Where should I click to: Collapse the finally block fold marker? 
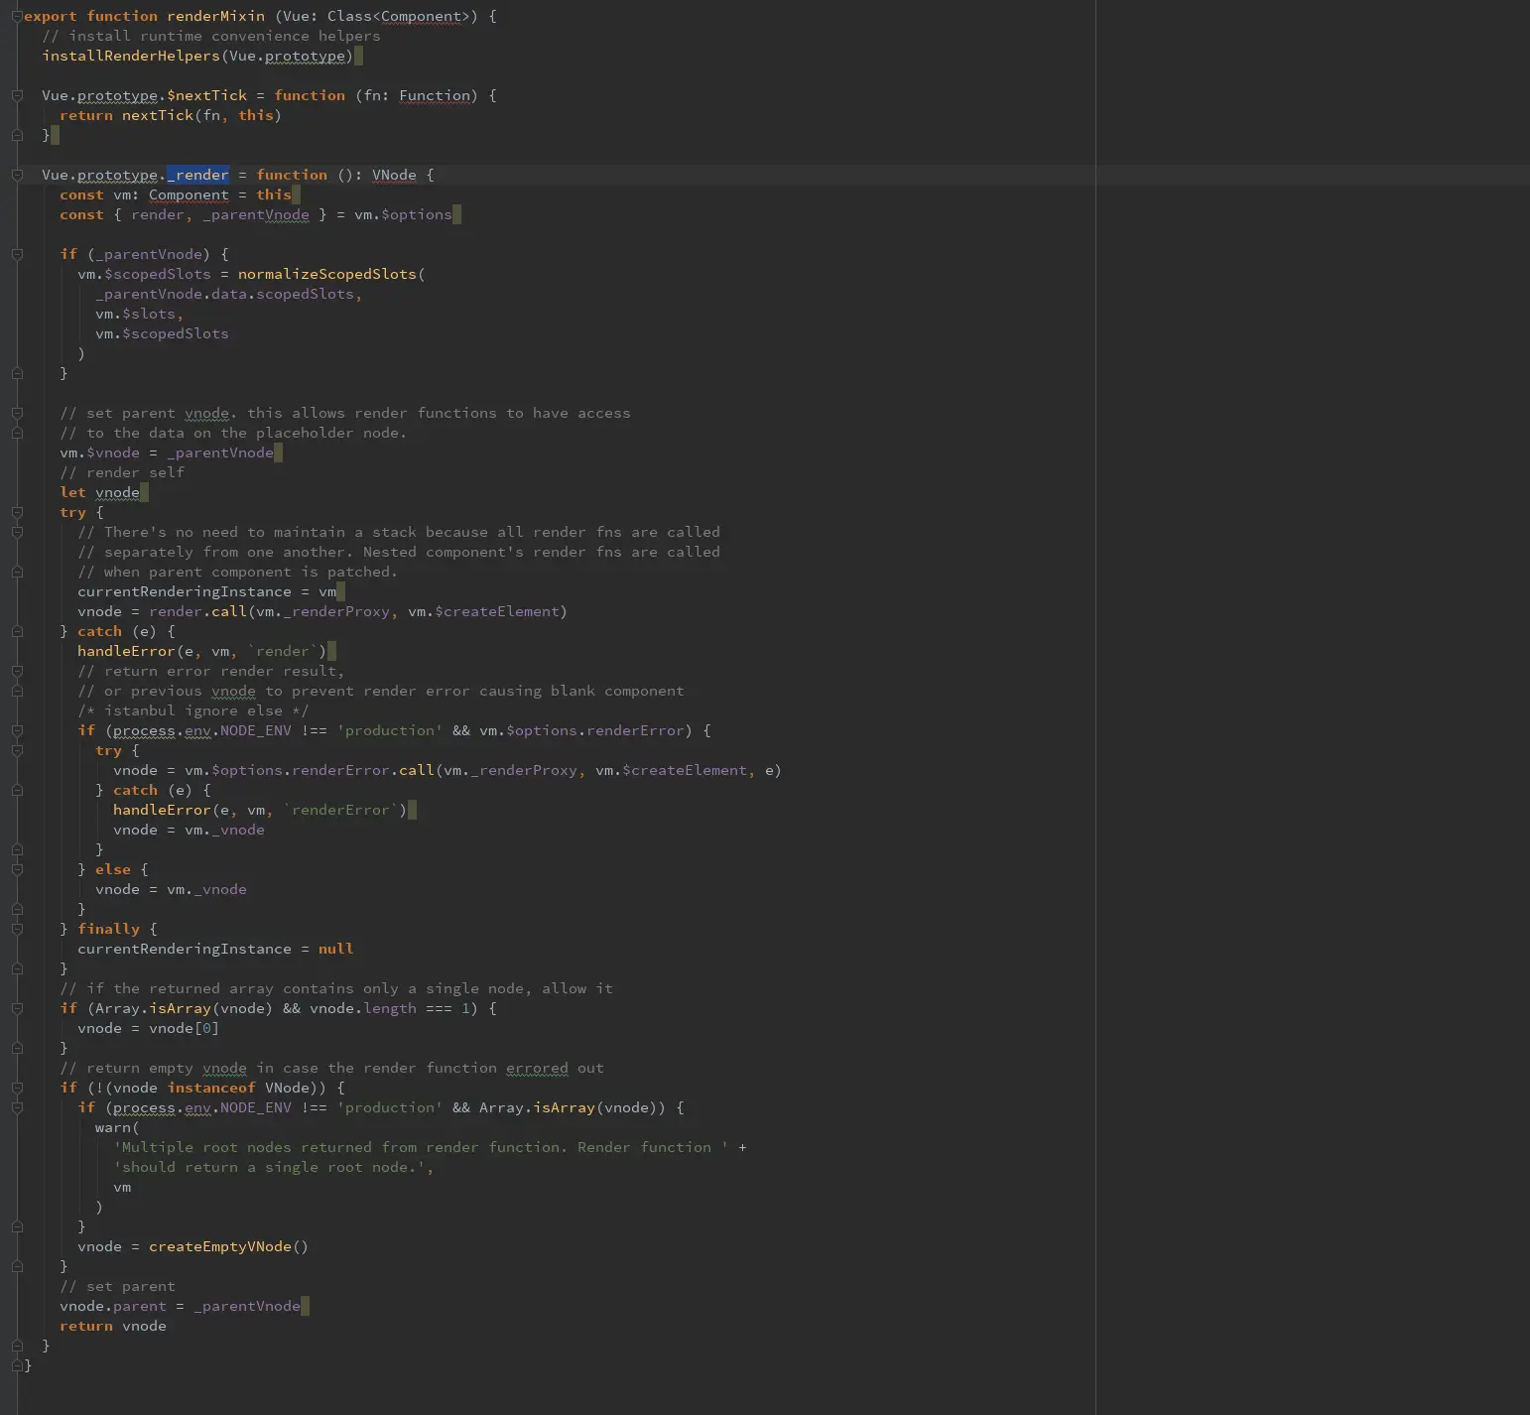click(x=17, y=929)
